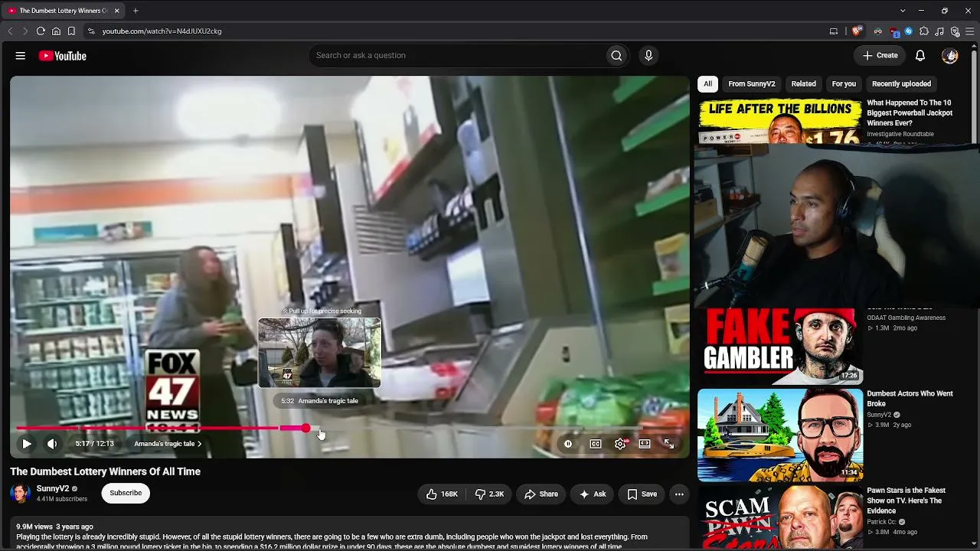Click the video title text

tap(105, 471)
